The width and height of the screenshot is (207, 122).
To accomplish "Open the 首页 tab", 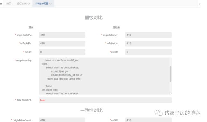I will (x=9, y=3).
